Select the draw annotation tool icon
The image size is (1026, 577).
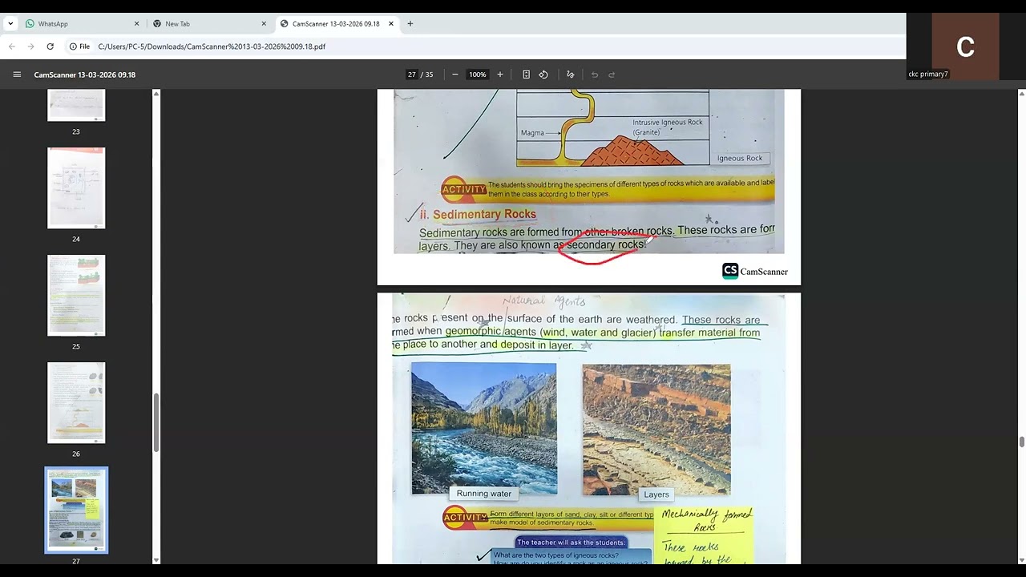pos(571,75)
